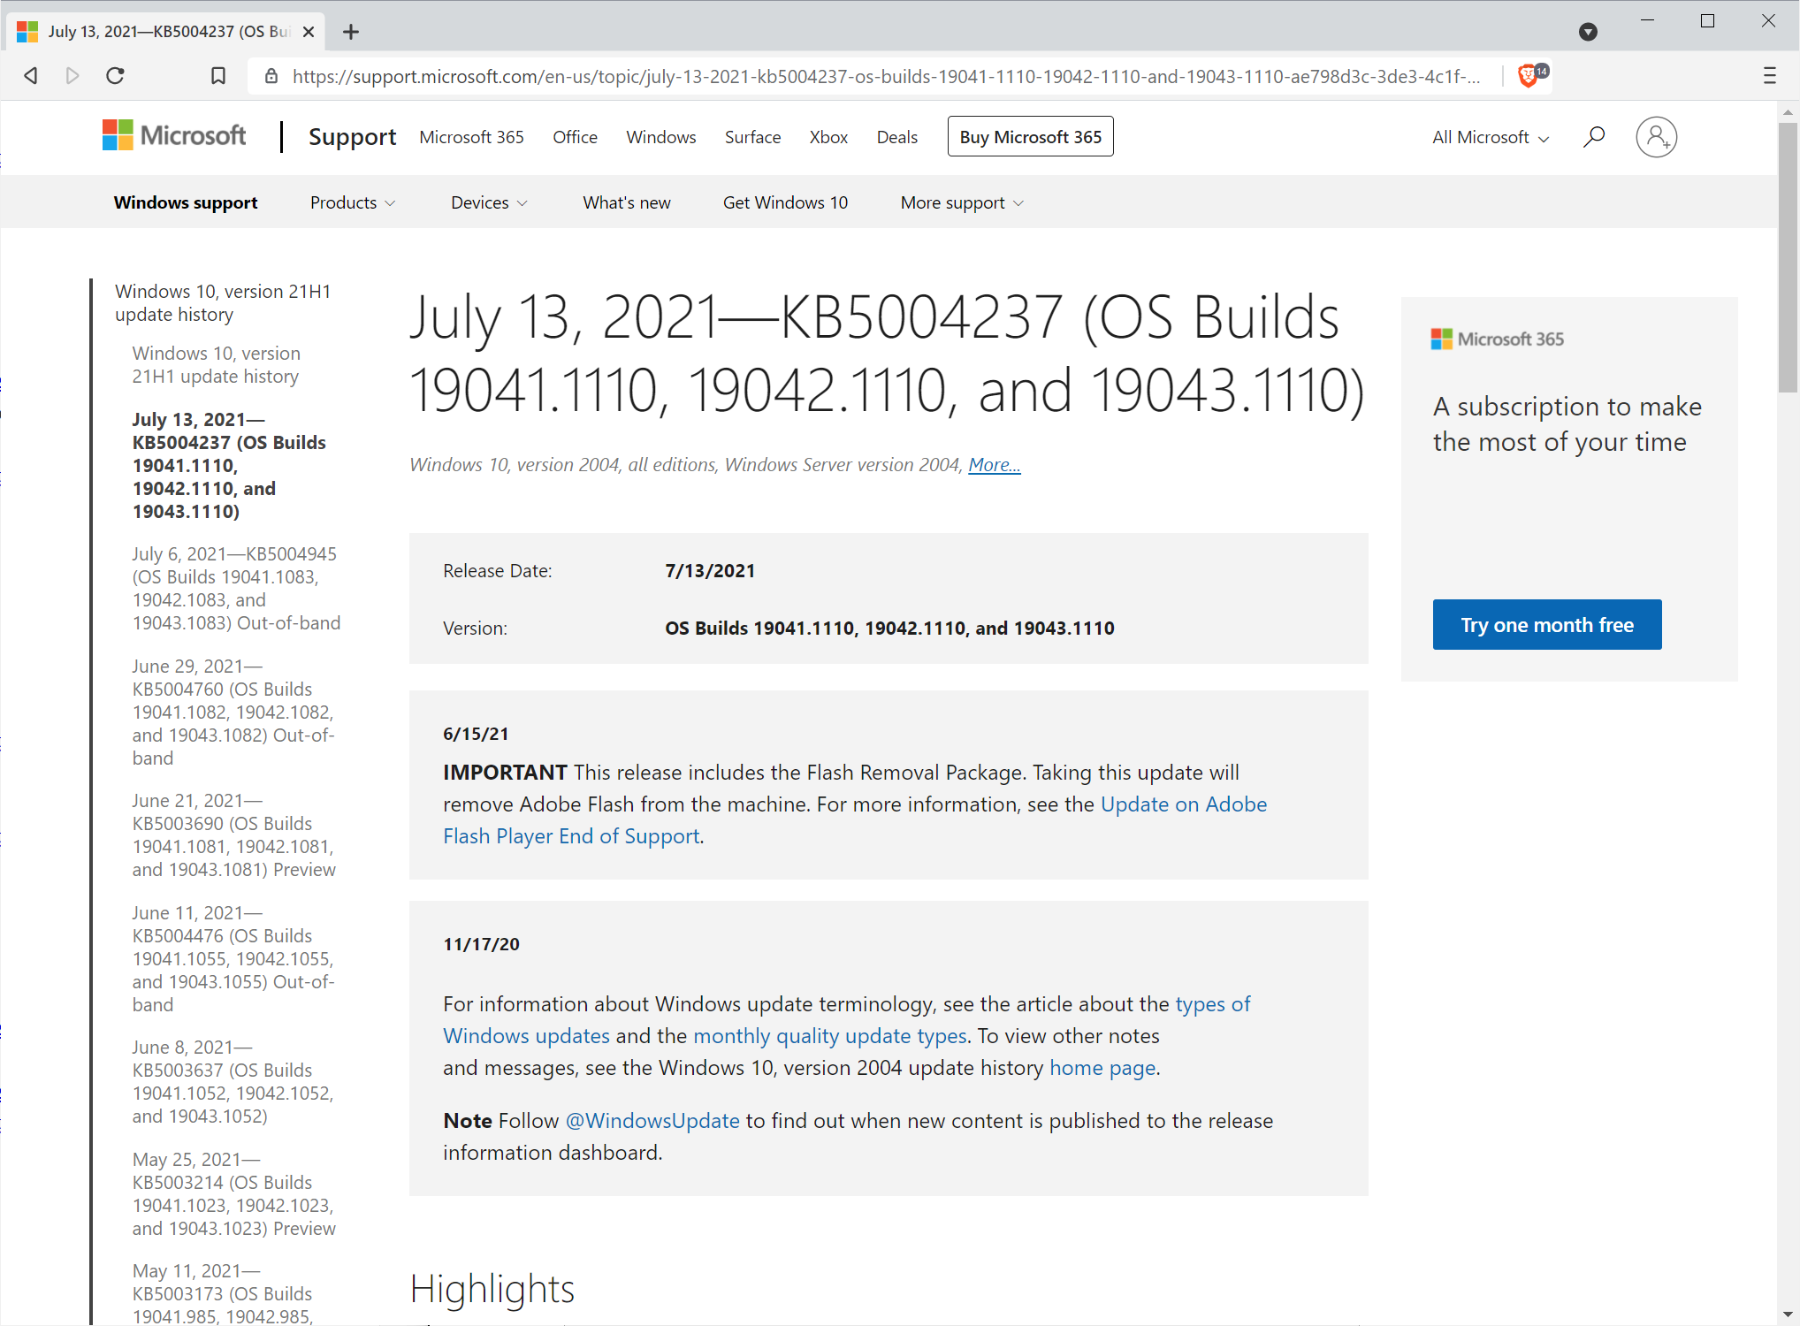Open June 29, 2021 KB5004760 entry
1800x1326 pixels.
[x=233, y=713]
